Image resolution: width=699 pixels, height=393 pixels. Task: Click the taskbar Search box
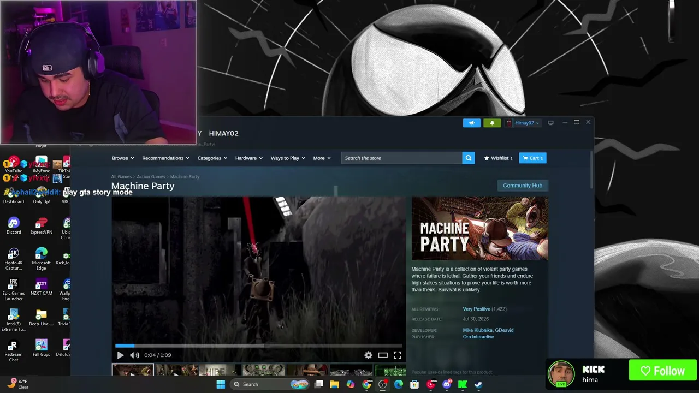[270, 384]
